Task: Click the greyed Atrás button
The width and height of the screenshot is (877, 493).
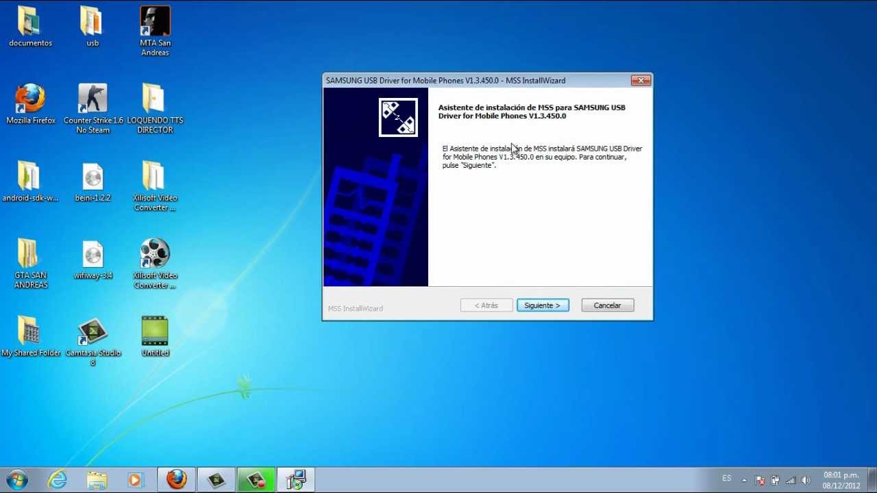Action: (x=486, y=305)
